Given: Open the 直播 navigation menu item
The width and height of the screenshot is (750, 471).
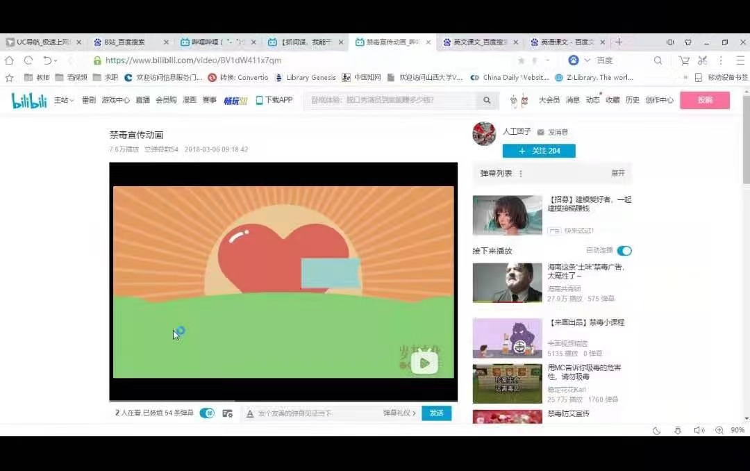Looking at the screenshot, I should point(142,100).
